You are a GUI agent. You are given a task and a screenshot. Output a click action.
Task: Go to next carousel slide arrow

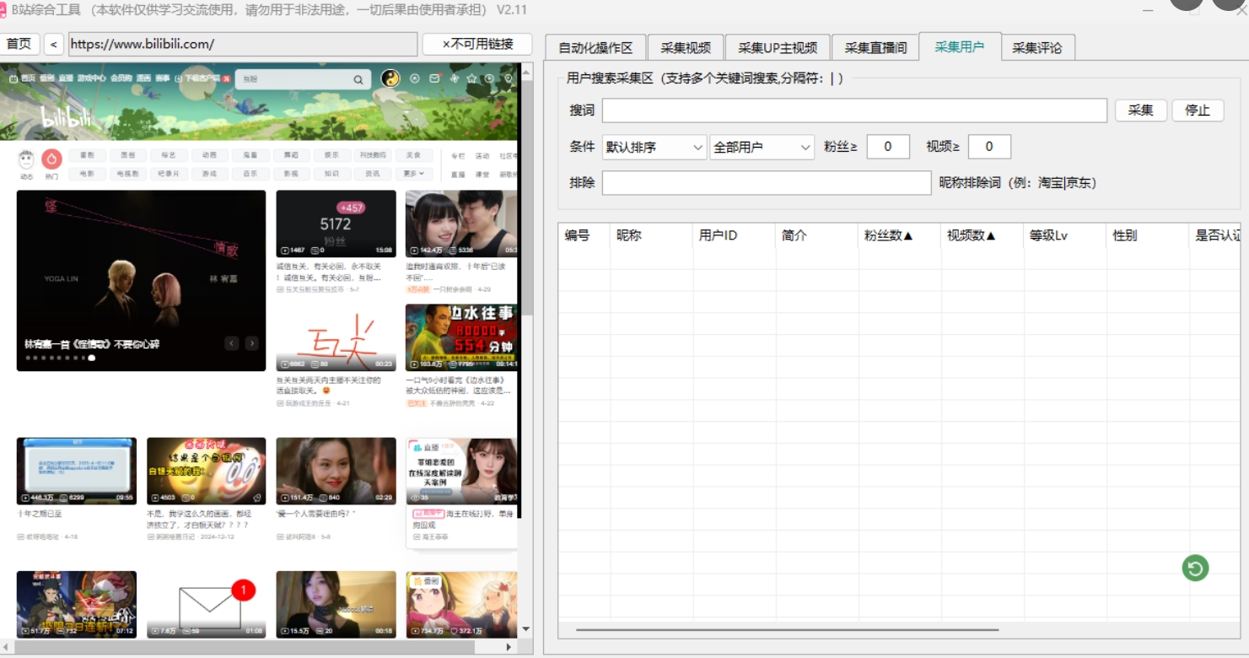click(x=251, y=343)
